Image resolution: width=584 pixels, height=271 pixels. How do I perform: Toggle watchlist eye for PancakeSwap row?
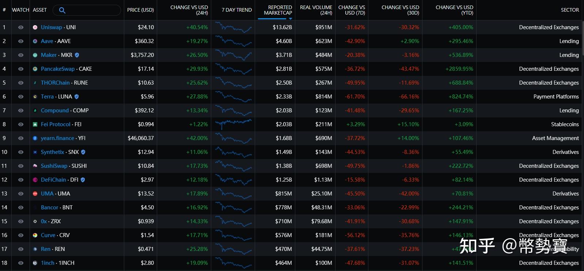point(21,69)
